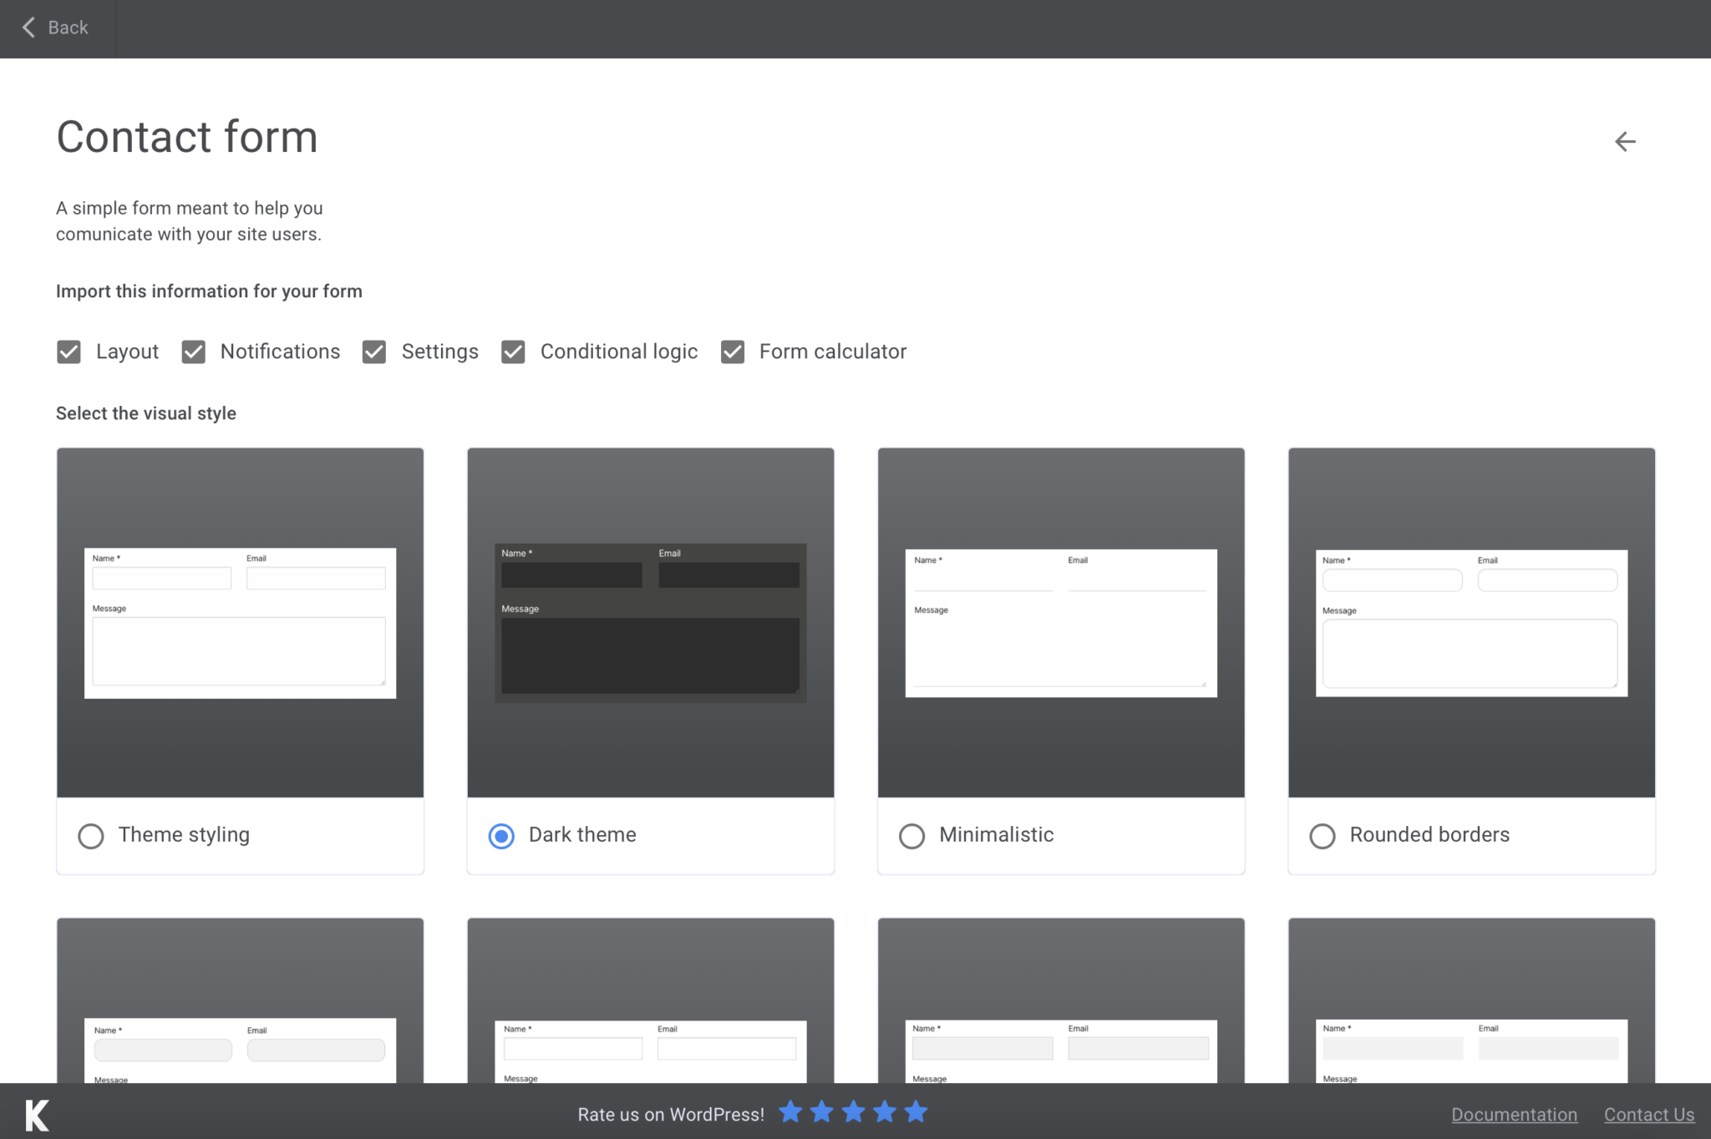Uncheck the Notifications import option
Viewport: 1711px width, 1139px height.
click(x=193, y=352)
